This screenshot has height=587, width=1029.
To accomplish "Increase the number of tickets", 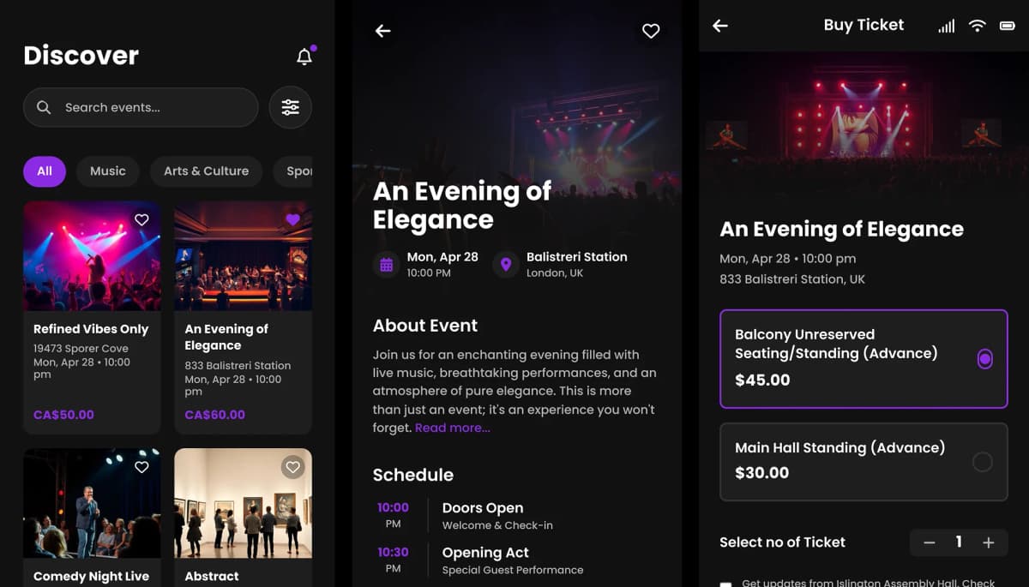I will 988,542.
